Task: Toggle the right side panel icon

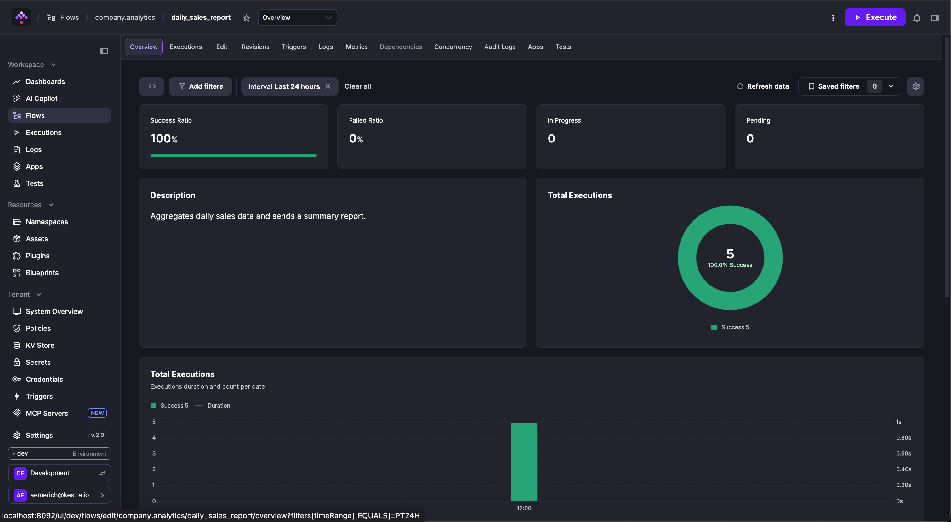Action: pyautogui.click(x=934, y=18)
